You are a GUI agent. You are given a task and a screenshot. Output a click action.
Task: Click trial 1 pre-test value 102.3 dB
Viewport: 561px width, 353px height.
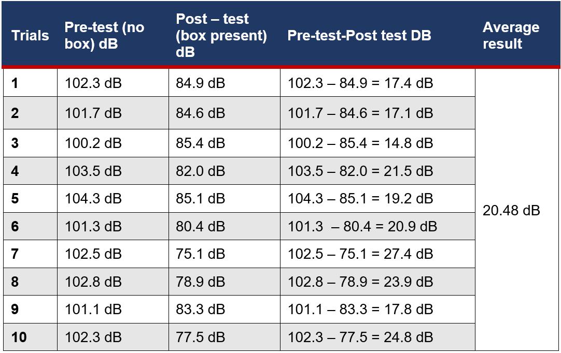(113, 83)
